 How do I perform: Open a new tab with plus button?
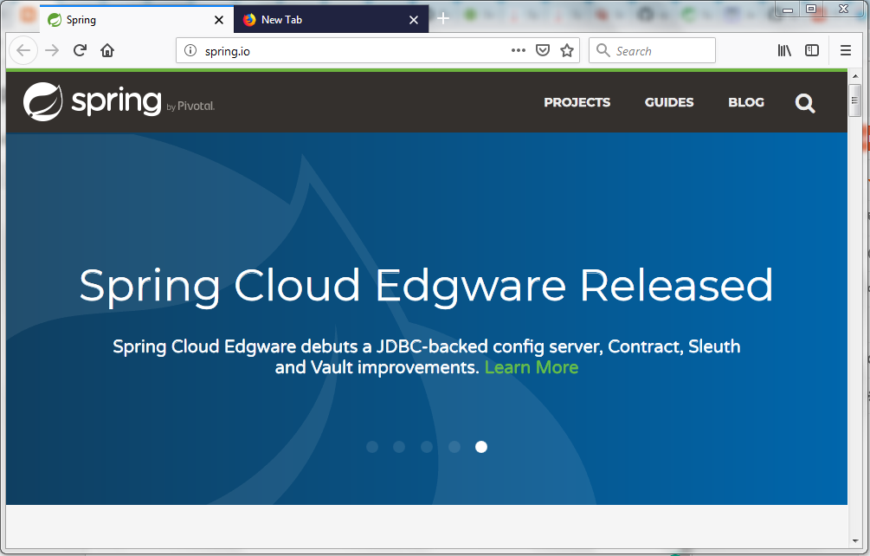(x=442, y=18)
